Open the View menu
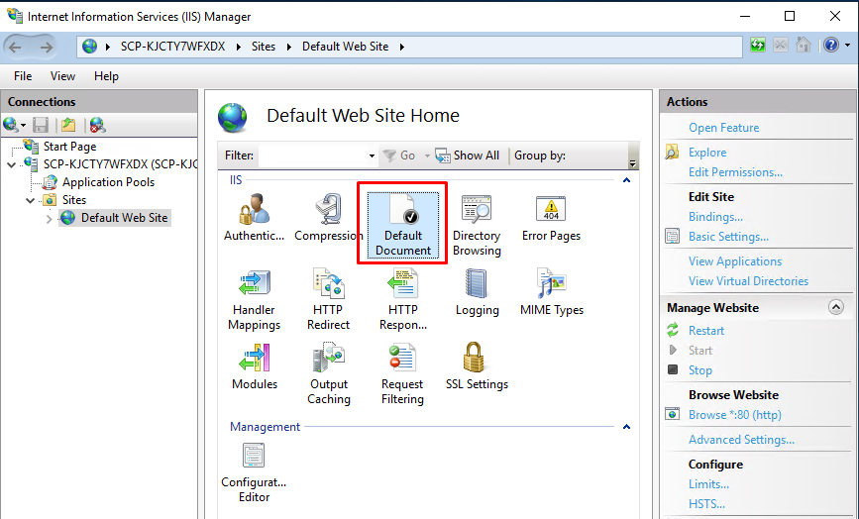 coord(63,76)
